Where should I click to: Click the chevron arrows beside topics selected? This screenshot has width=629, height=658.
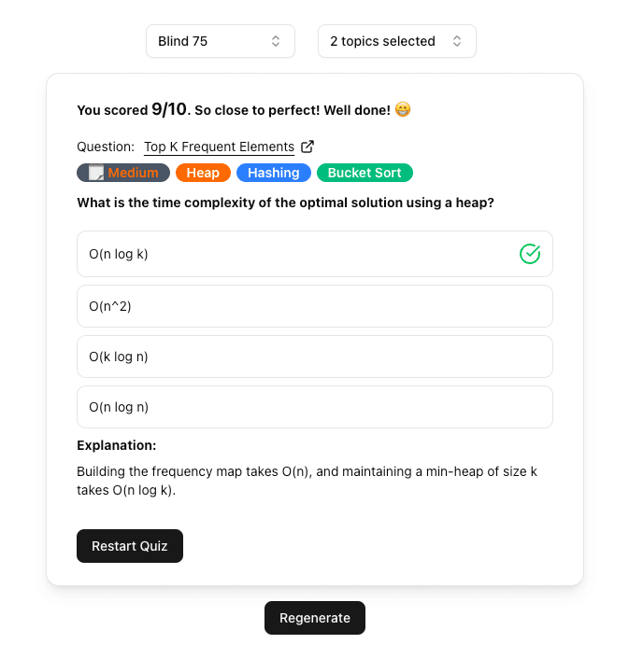[457, 41]
